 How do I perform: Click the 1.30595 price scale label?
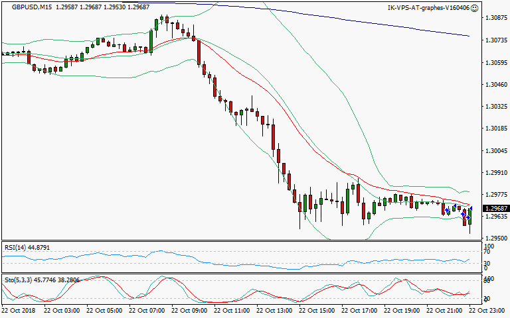(x=491, y=62)
